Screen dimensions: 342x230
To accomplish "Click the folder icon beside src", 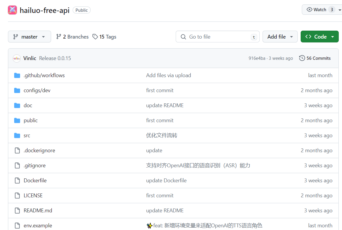I will (17, 135).
